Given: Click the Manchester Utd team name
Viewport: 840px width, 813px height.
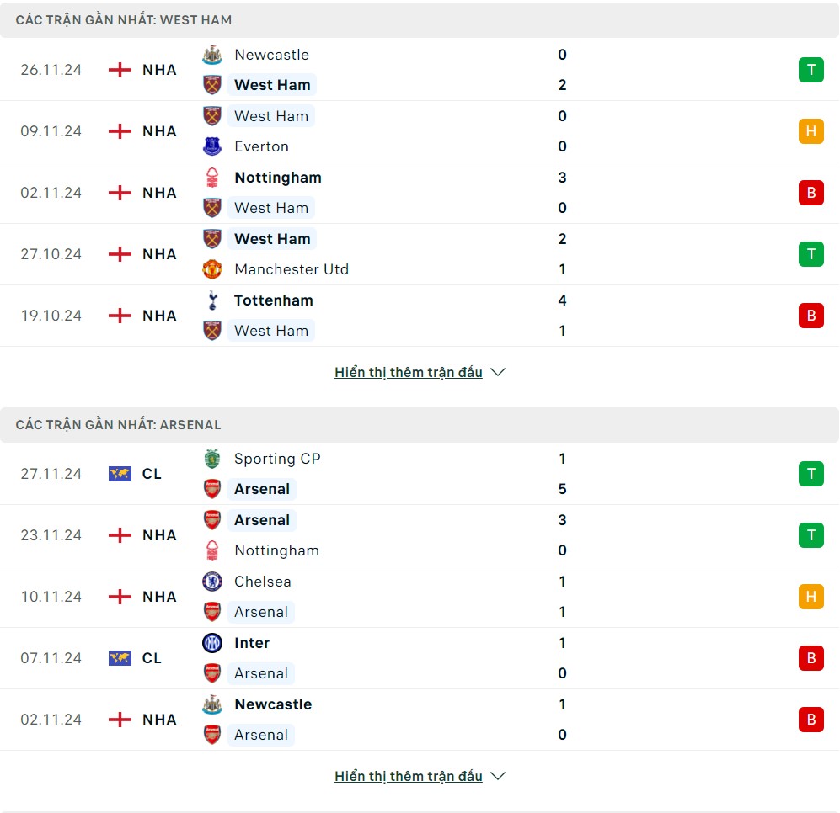Looking at the screenshot, I should pos(292,269).
